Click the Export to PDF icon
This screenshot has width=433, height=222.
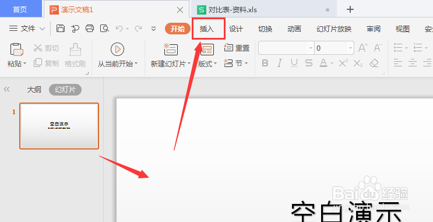pyautogui.click(x=75, y=29)
